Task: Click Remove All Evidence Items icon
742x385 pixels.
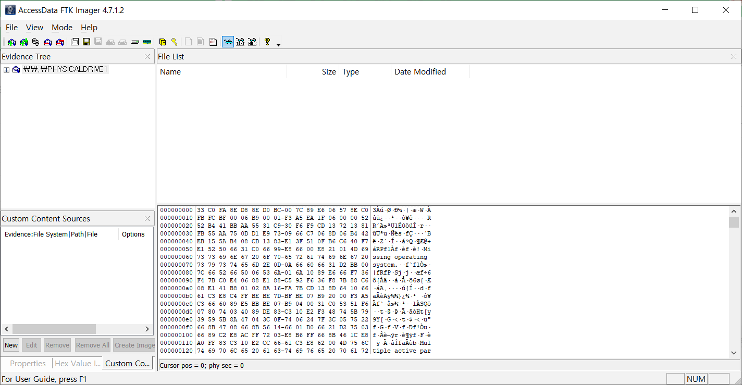Action: pyautogui.click(x=60, y=42)
